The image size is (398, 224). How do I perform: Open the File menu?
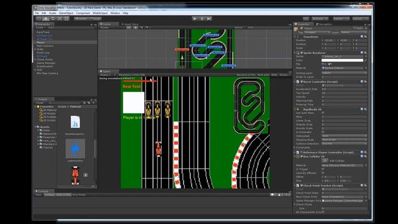[37, 13]
